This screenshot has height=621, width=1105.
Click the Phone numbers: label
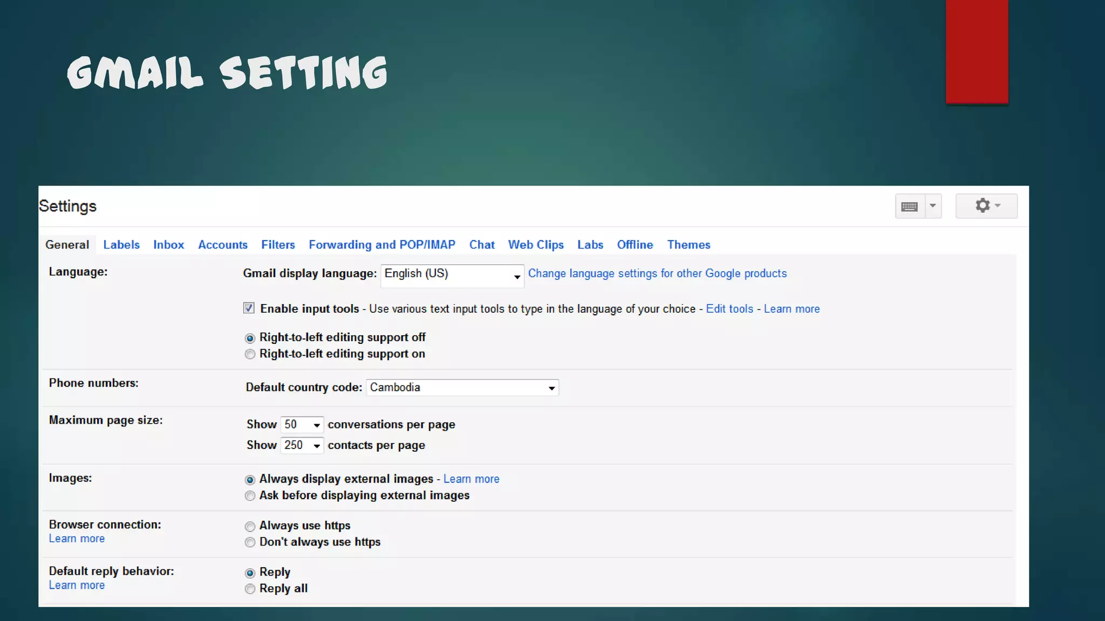pyautogui.click(x=93, y=383)
